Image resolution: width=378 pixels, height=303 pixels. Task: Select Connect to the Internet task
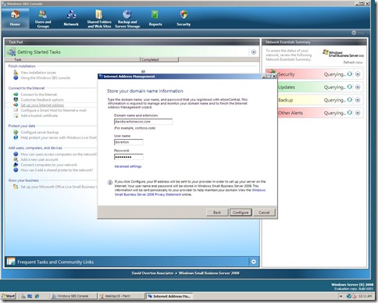[39, 94]
